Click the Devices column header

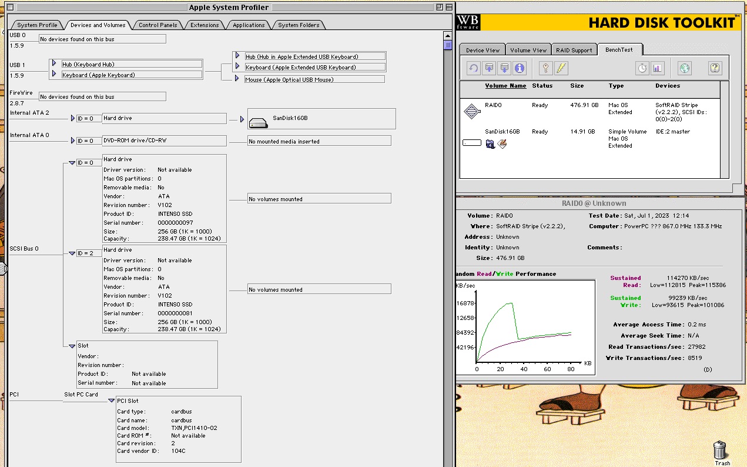(x=668, y=86)
